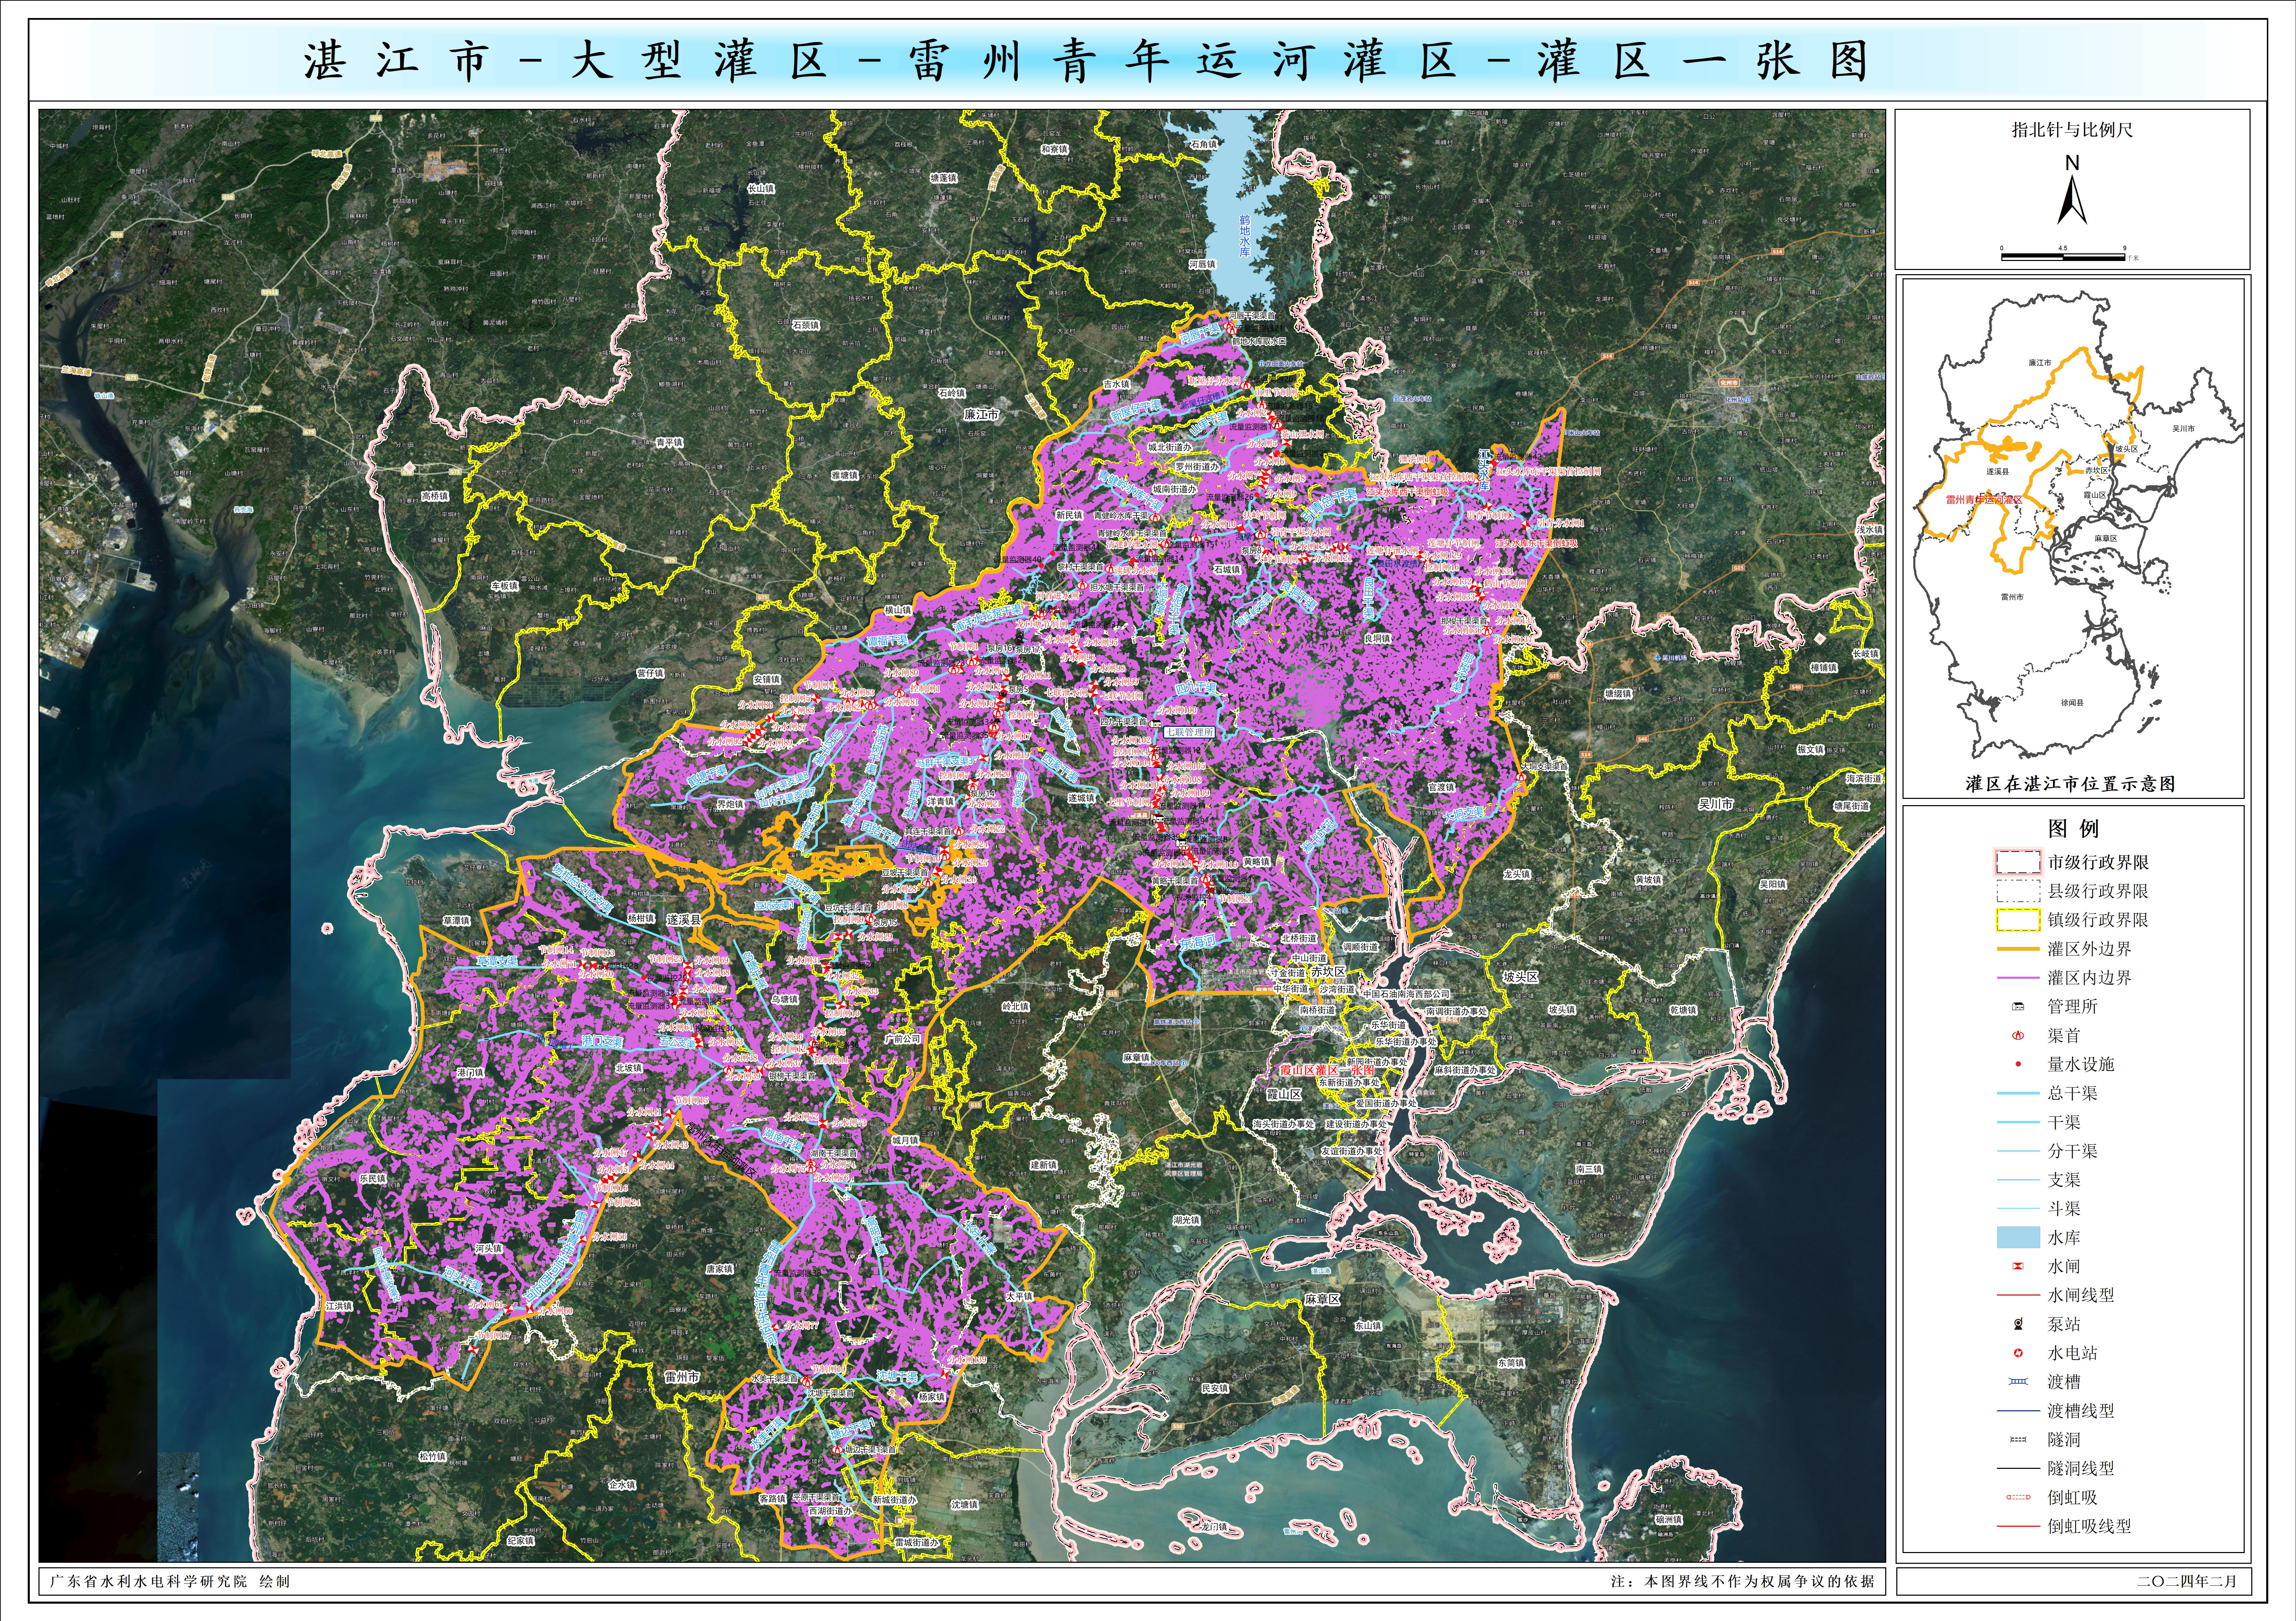Click the scale bar below the north arrow
The width and height of the screenshot is (2296, 1621).
point(2063,257)
